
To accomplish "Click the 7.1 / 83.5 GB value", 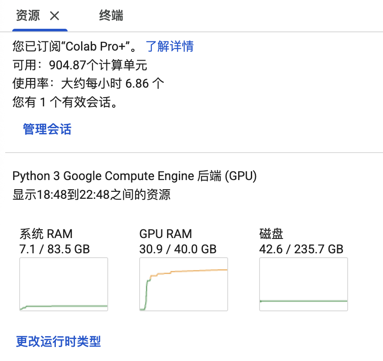I will [x=55, y=249].
